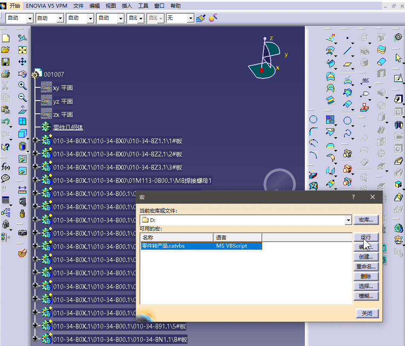
Task: Click the Paste clipboard icon
Action: 6,110
